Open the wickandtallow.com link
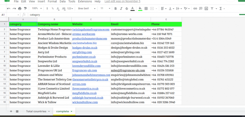This screenshot has width=245, height=117. click(x=85, y=102)
